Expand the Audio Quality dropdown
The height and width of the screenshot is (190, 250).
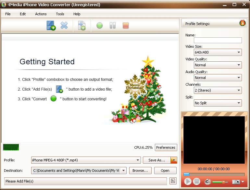tap(218, 78)
